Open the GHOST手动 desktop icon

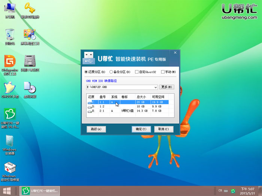pos(9,88)
